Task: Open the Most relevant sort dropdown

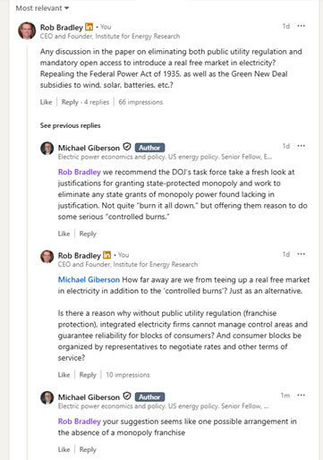Action: (42, 8)
